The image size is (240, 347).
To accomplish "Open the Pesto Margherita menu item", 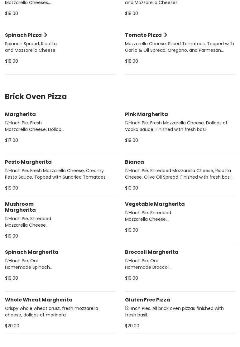I will [28, 162].
